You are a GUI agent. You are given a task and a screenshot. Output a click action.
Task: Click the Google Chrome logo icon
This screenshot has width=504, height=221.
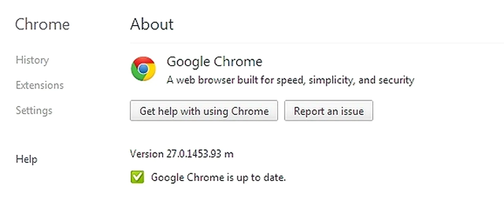point(143,69)
